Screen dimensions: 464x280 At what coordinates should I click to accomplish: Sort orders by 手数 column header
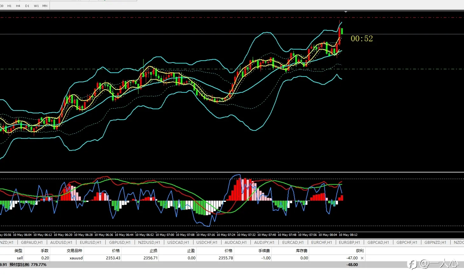[45, 251]
